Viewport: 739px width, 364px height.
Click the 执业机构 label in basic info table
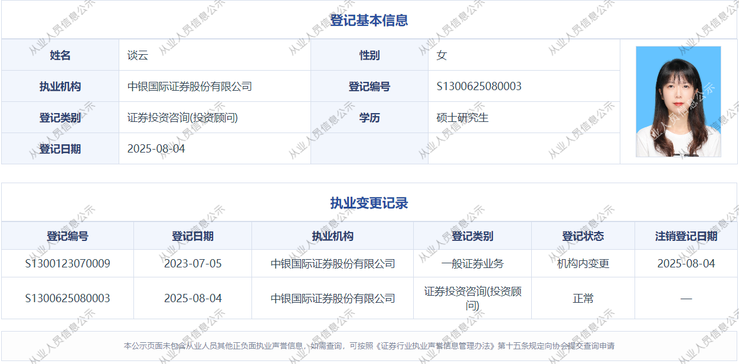60,87
